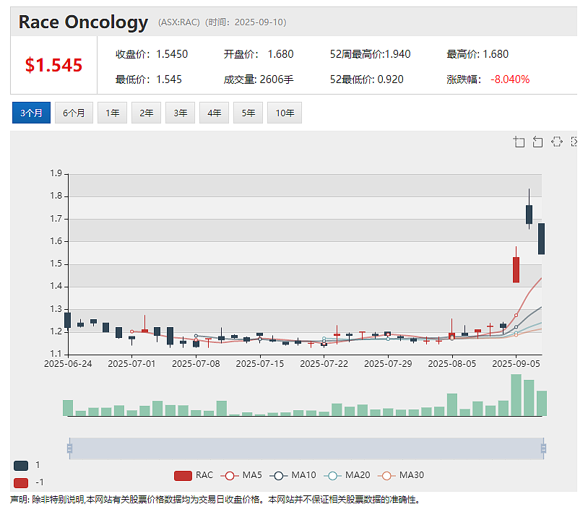Click the first volume bar at 2025-06-24
This screenshot has height=512, width=588.
pyautogui.click(x=68, y=408)
